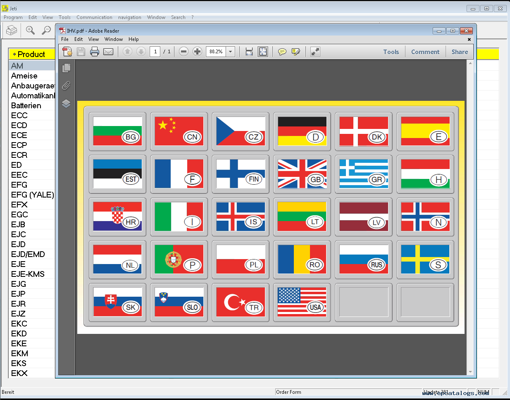This screenshot has width=510, height=400.
Task: Zoom out with the minus button
Action: tap(184, 52)
